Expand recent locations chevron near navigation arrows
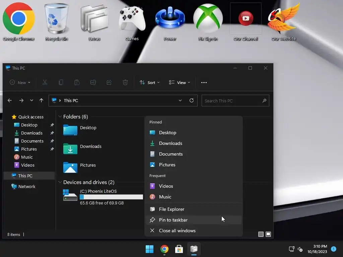The height and width of the screenshot is (257, 343). (31, 100)
